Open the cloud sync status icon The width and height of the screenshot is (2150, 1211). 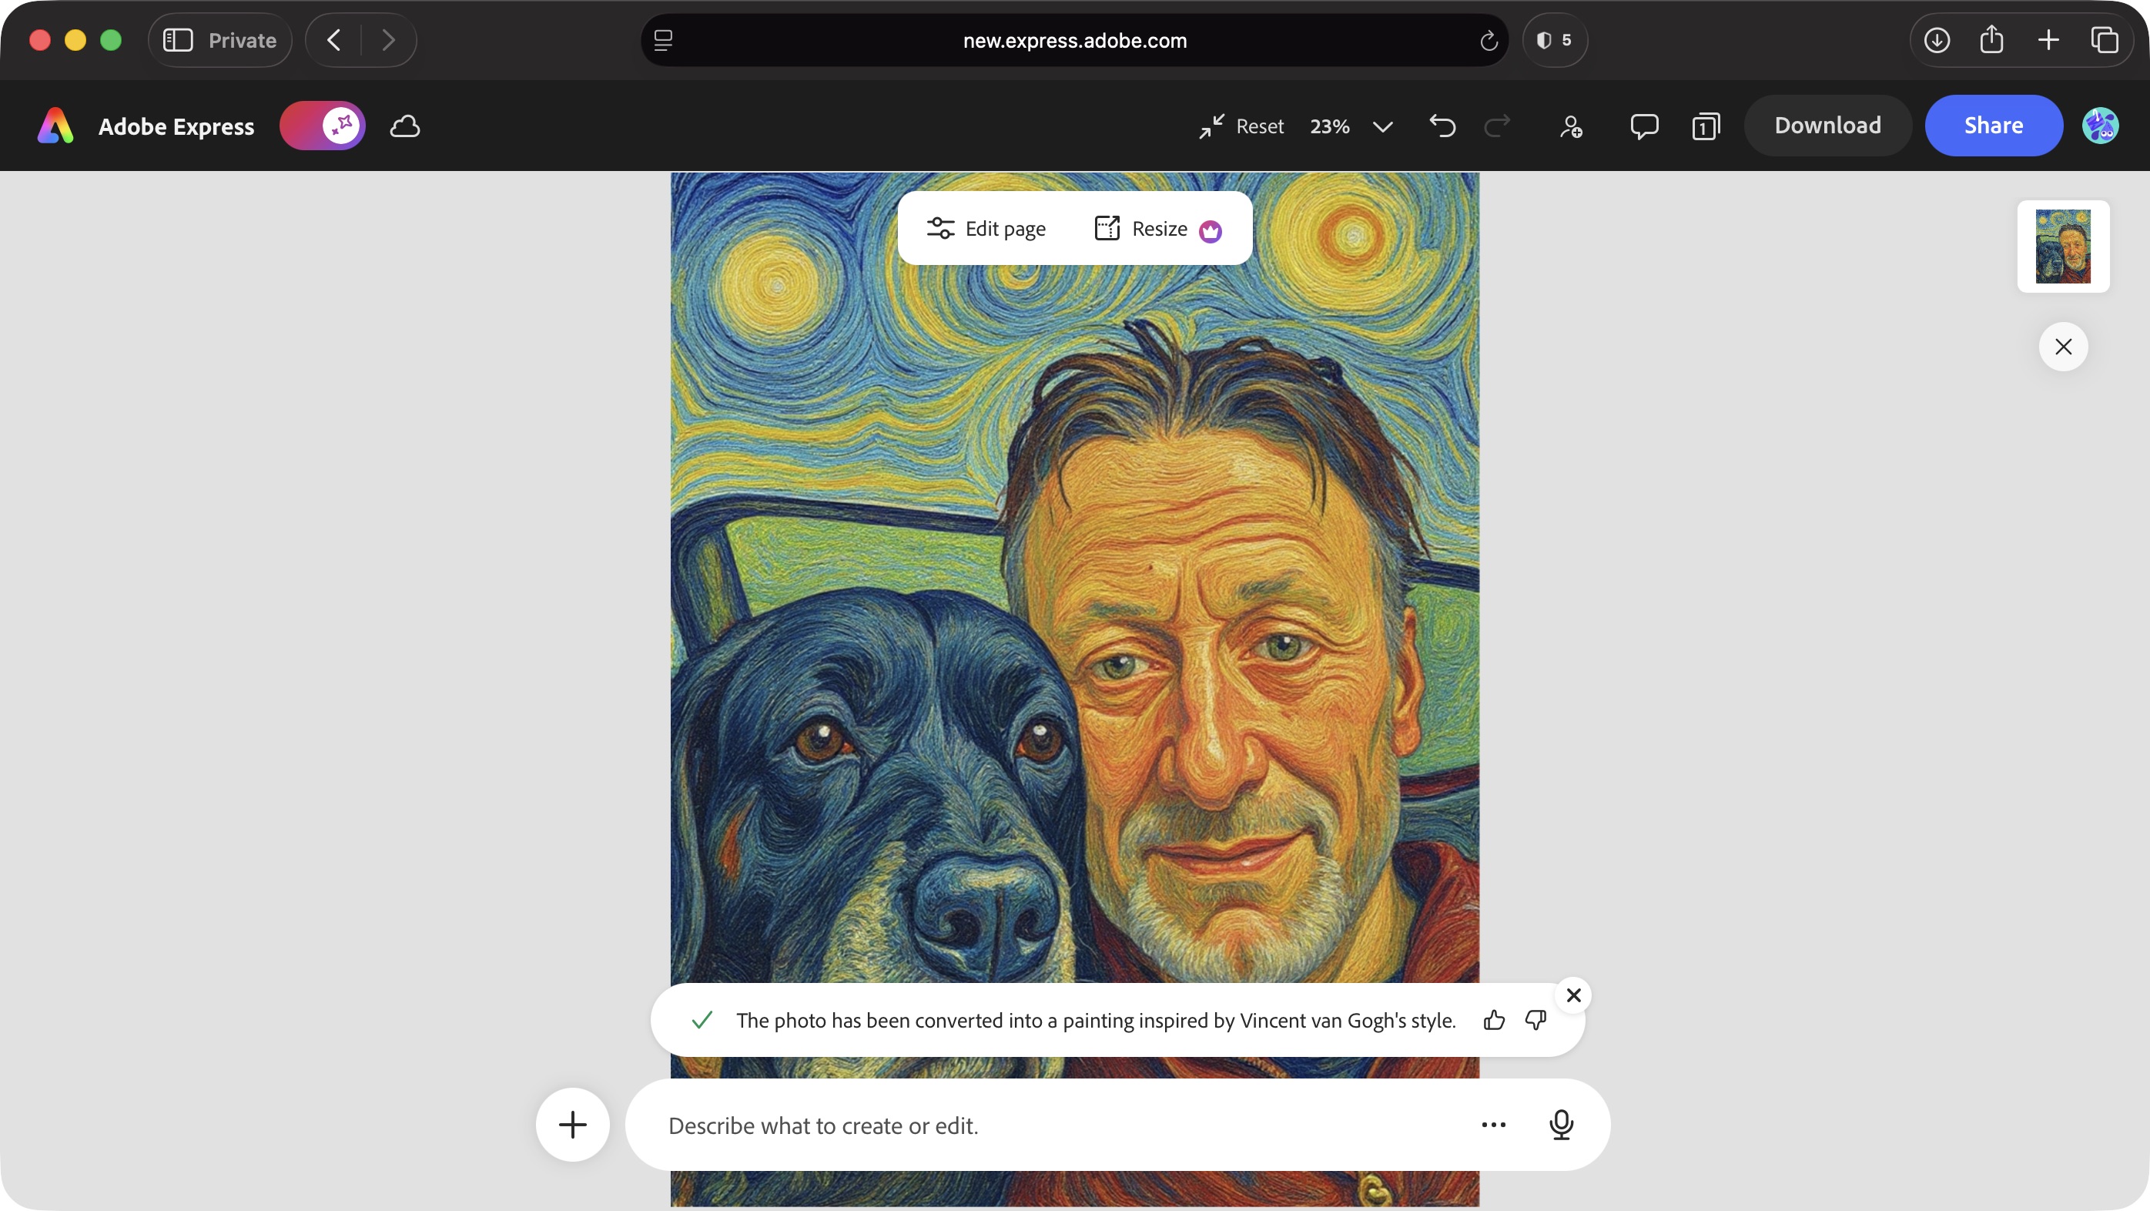(405, 126)
